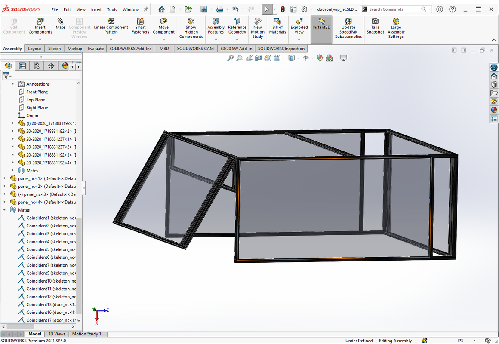This screenshot has height=344, width=499.
Task: Select Coincident10 mate in tree
Action: 47,281
